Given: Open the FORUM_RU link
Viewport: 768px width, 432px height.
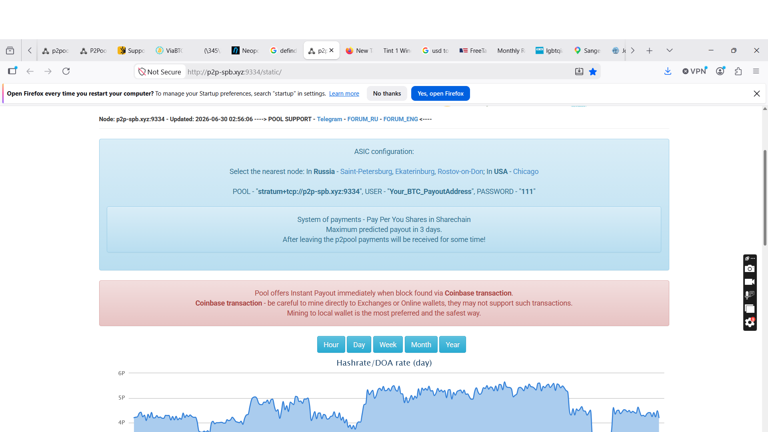Looking at the screenshot, I should pyautogui.click(x=363, y=119).
